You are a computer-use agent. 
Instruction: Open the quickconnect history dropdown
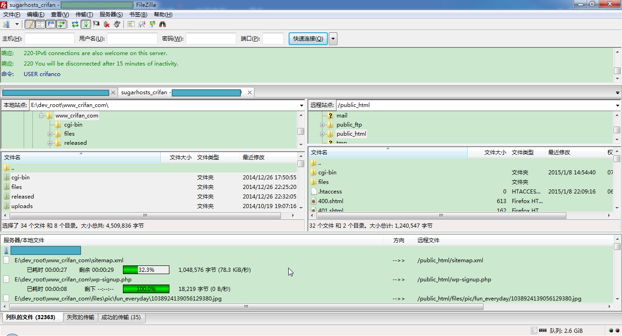[333, 39]
